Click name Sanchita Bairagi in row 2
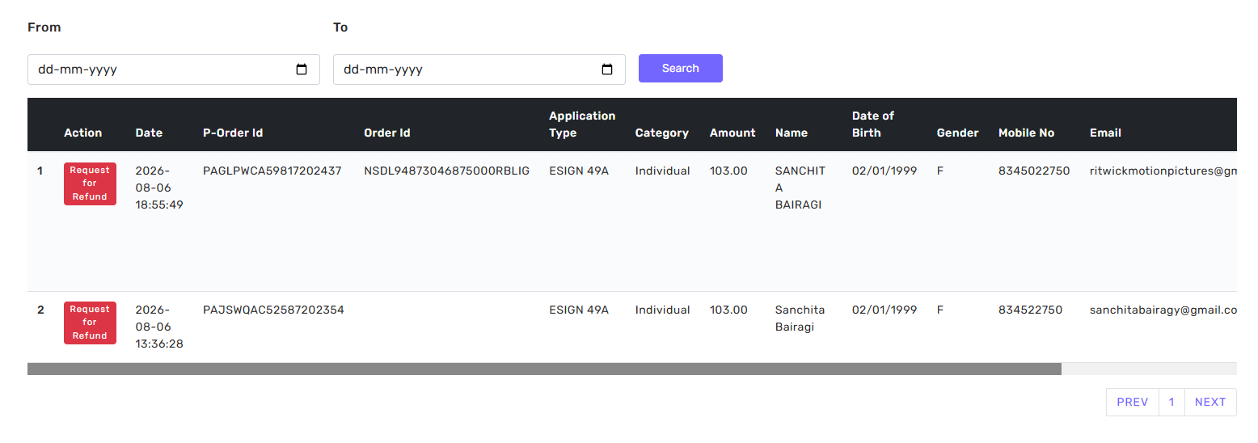The image size is (1258, 443). click(x=800, y=319)
